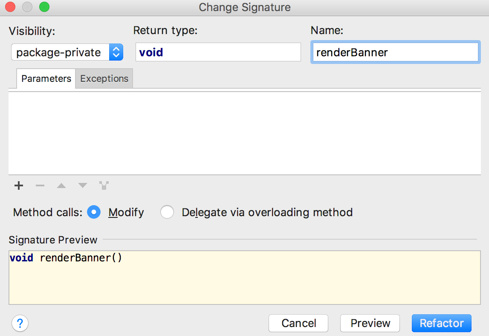Edit the Return type field showing void
489x336 pixels.
[x=218, y=52]
